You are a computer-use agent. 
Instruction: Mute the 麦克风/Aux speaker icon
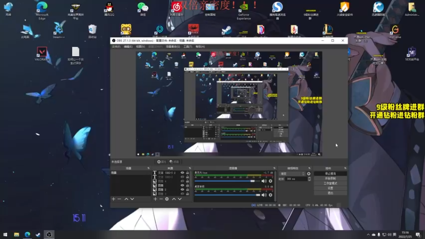tap(264, 181)
